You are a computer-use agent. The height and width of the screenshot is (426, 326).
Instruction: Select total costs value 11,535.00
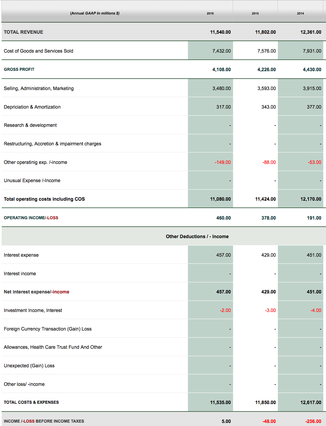pos(220,402)
